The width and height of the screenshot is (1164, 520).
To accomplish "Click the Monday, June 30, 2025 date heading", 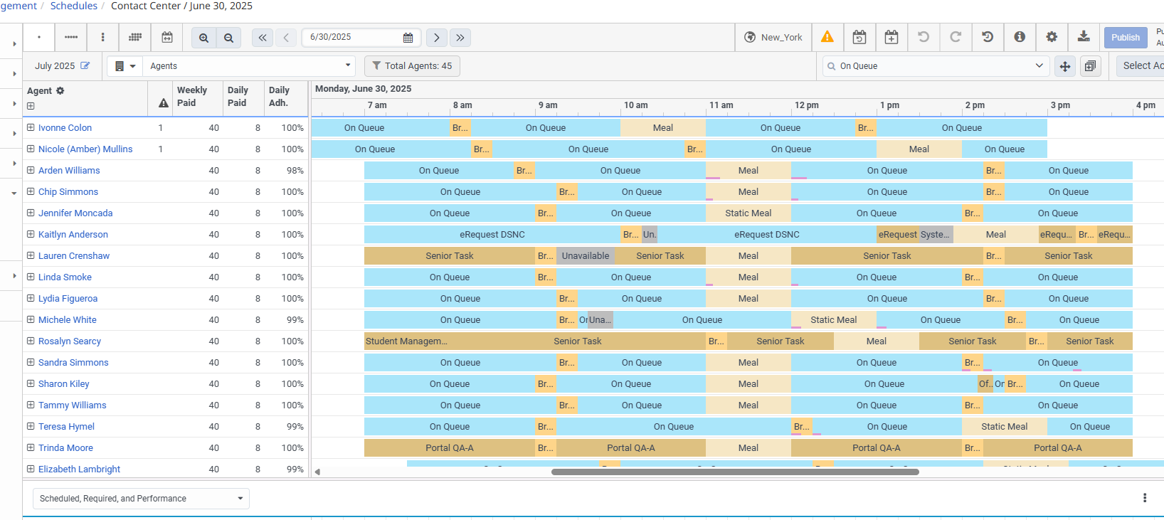I will pos(363,89).
